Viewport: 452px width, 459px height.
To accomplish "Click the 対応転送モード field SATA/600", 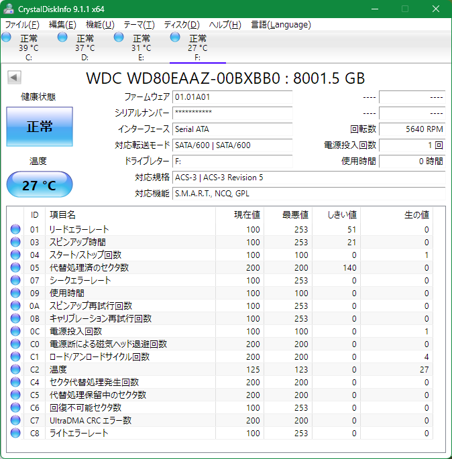I will click(233, 145).
